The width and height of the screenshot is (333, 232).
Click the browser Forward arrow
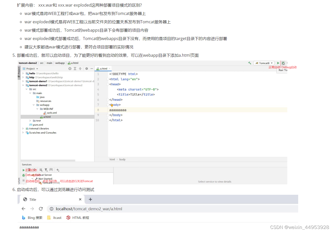pyautogui.click(x=32, y=209)
